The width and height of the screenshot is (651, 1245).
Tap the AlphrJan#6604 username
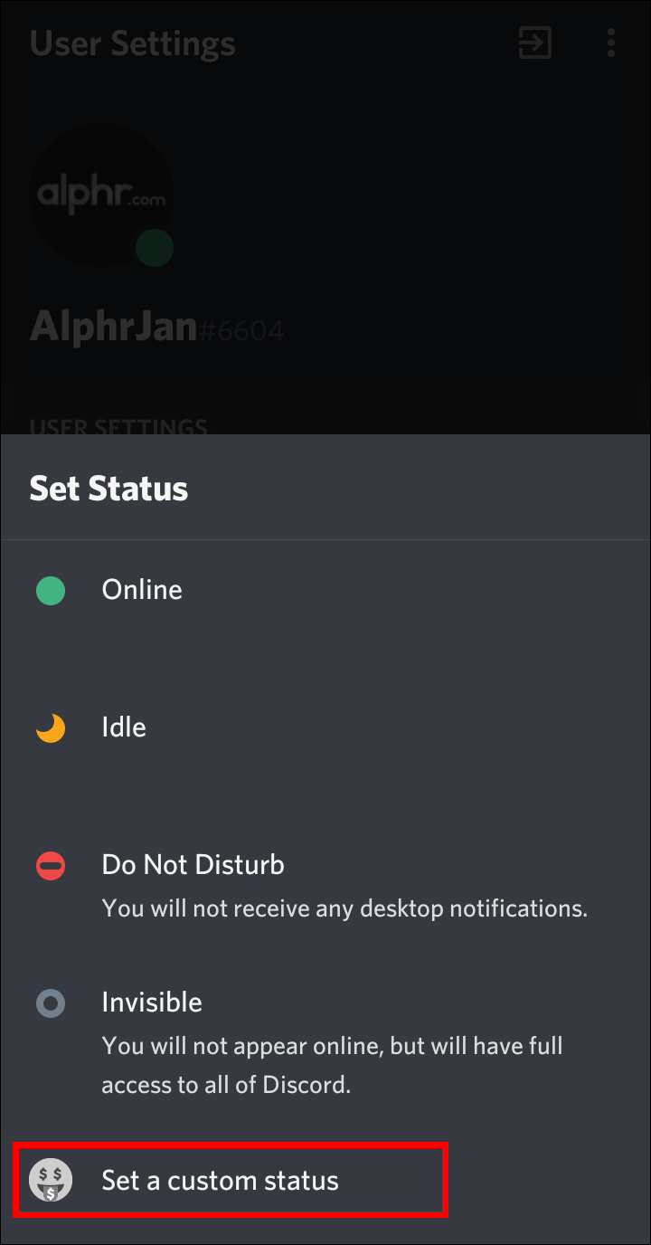(156, 327)
